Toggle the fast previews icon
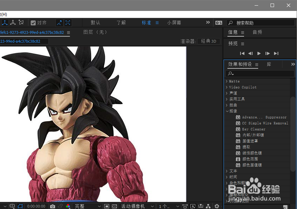This screenshot has height=209, width=297. click(x=192, y=206)
